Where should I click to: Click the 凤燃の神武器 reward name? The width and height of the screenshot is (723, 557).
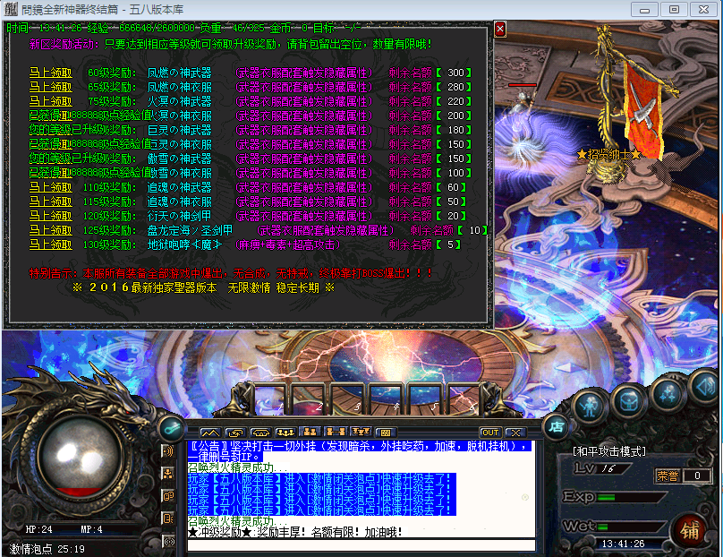coord(179,73)
